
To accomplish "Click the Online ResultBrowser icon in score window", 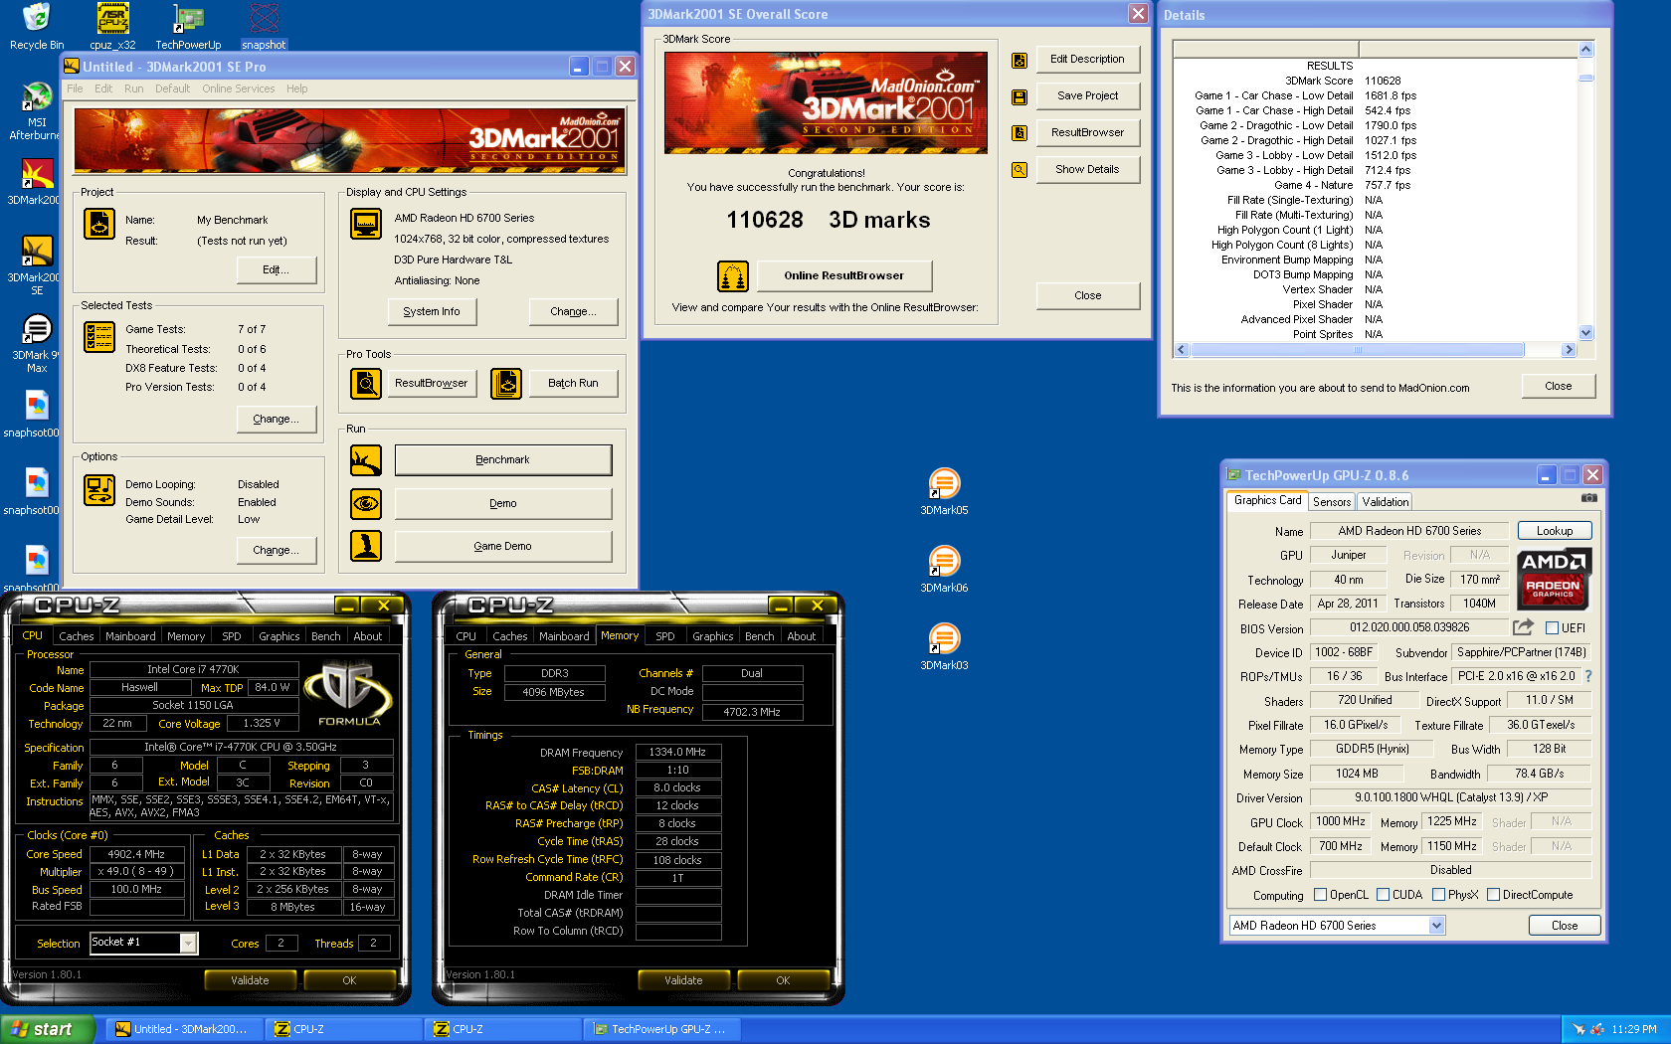I will point(733,275).
